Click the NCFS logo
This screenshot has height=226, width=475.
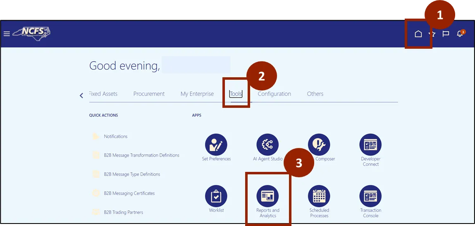tap(31, 33)
